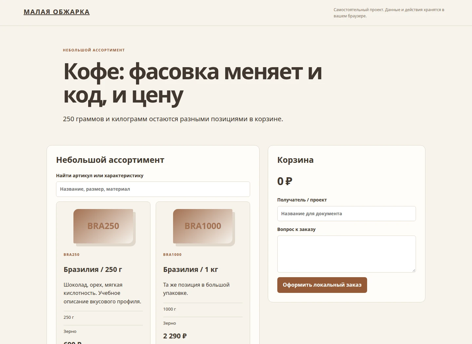Click the Корзина heading
472x344 pixels.
[295, 160]
